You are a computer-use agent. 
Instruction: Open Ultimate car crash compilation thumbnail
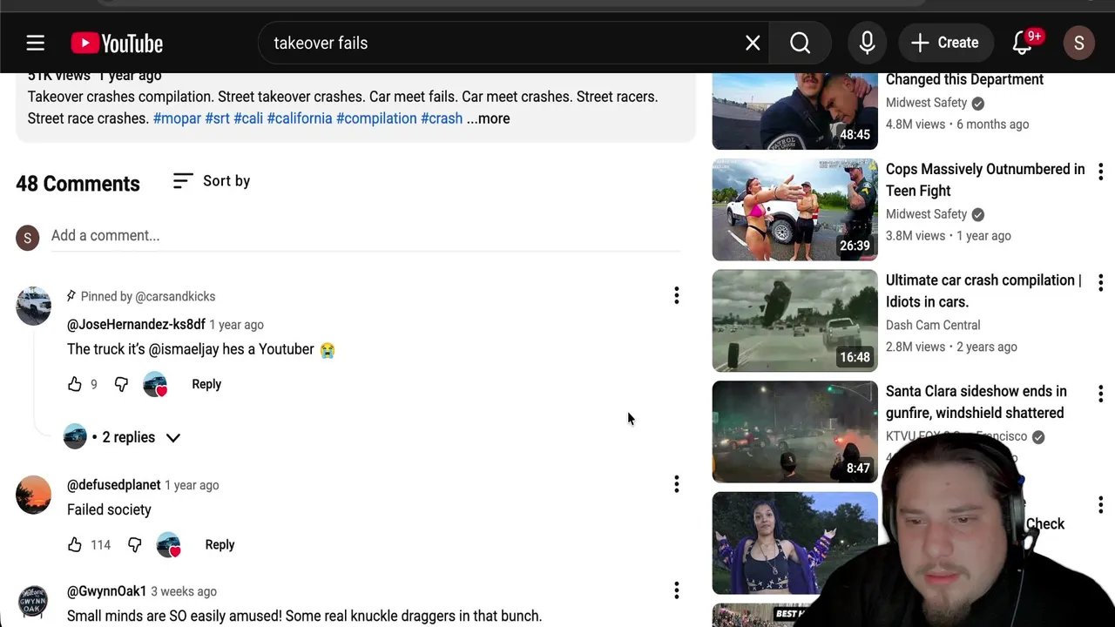795,320
